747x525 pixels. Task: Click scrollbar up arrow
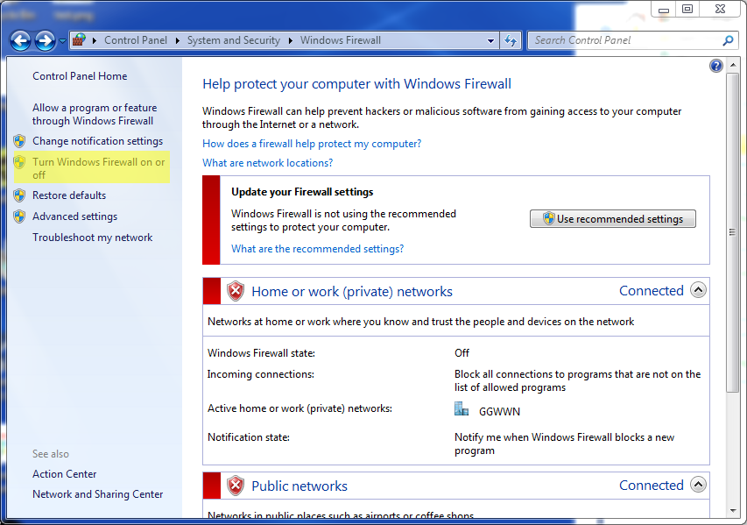click(x=732, y=66)
